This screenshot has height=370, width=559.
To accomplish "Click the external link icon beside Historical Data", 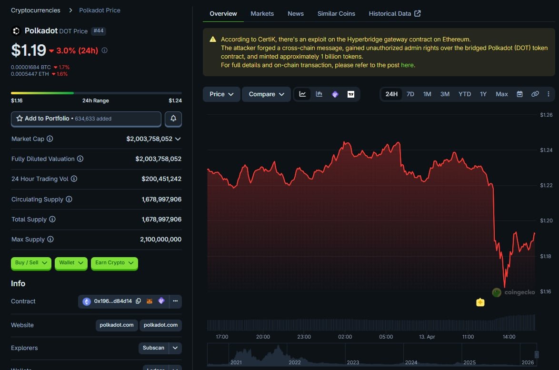I will tap(418, 13).
